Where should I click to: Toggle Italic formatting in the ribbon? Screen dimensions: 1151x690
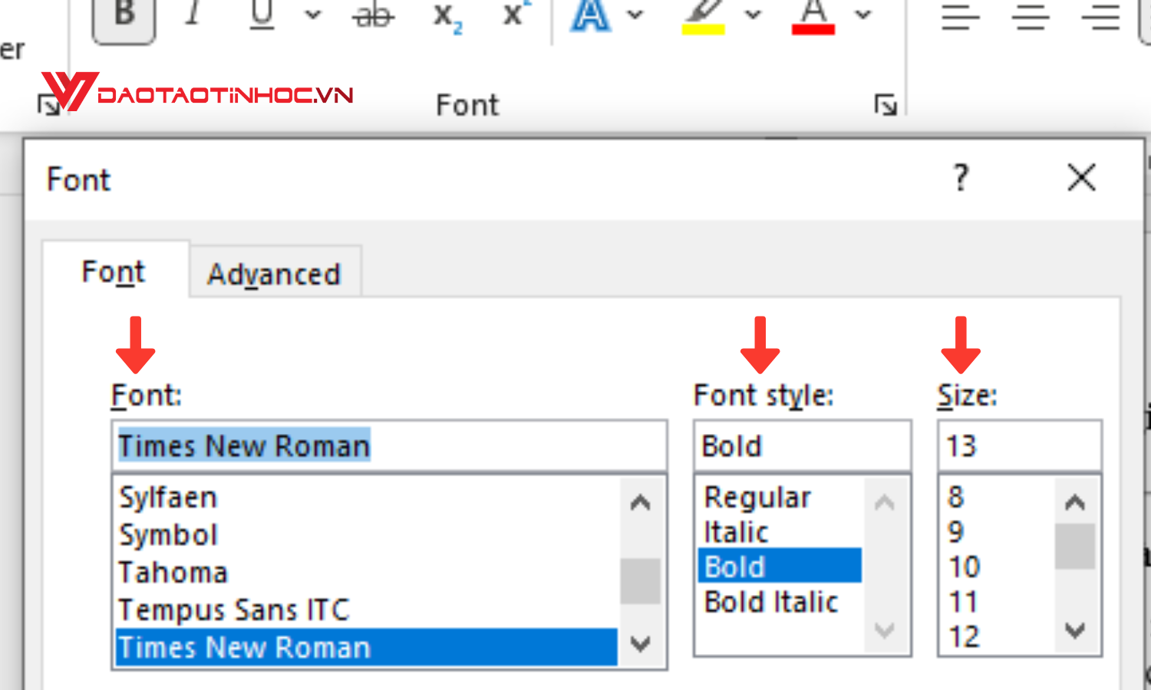(193, 14)
